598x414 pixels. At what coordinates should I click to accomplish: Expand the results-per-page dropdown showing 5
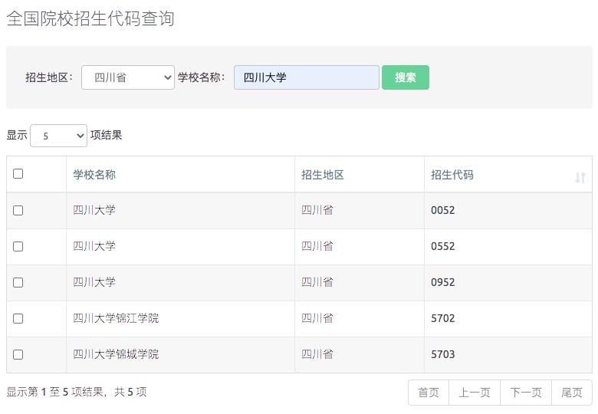tap(58, 136)
